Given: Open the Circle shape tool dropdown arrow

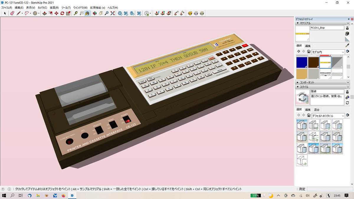Looking at the screenshot, I should pos(39,13).
